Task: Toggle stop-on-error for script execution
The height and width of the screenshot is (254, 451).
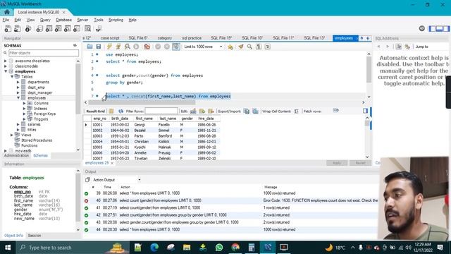Action: [x=147, y=47]
